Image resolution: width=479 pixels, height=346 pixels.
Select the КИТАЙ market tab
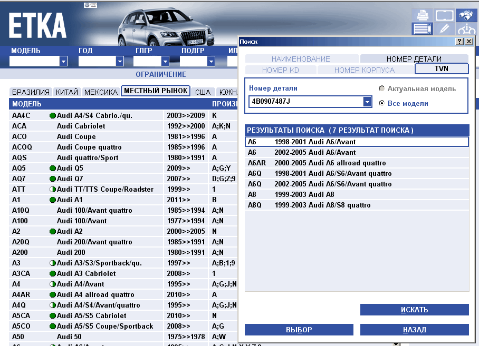pos(67,92)
